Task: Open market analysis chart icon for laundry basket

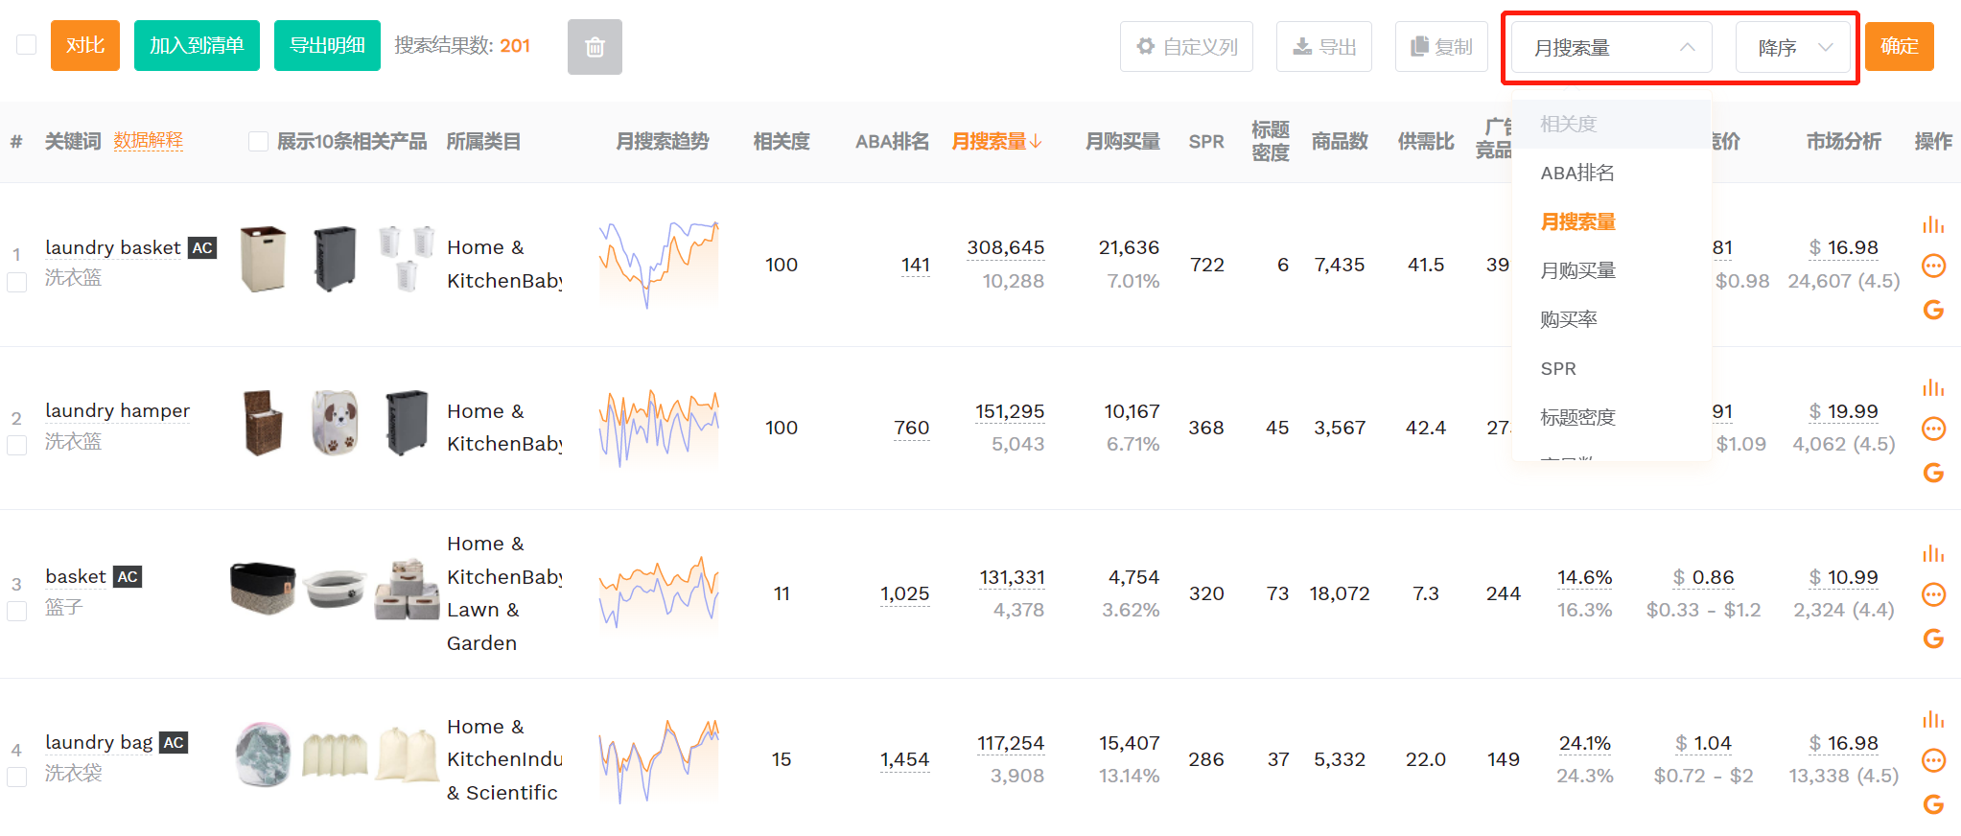Action: click(x=1933, y=225)
